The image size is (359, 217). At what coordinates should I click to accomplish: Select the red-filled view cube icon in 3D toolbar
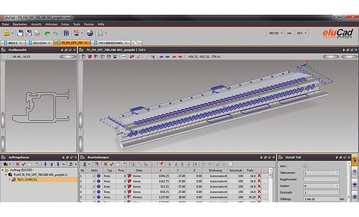point(90,57)
